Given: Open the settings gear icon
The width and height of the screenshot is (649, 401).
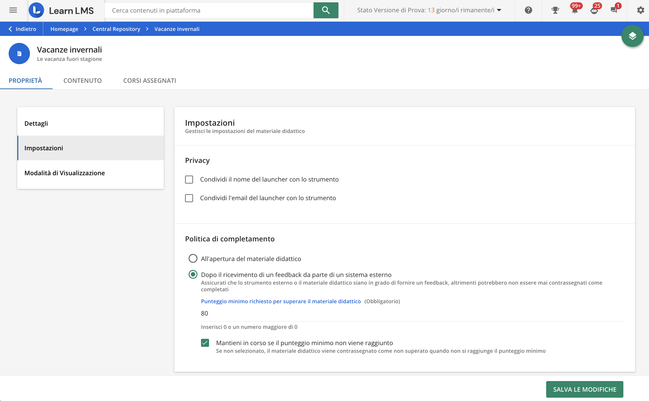Looking at the screenshot, I should pyautogui.click(x=640, y=10).
